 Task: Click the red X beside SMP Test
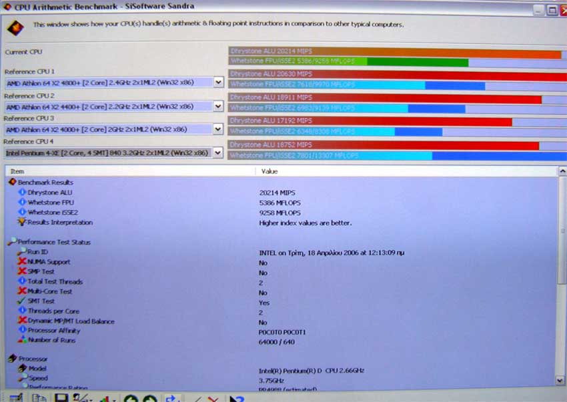tap(23, 271)
